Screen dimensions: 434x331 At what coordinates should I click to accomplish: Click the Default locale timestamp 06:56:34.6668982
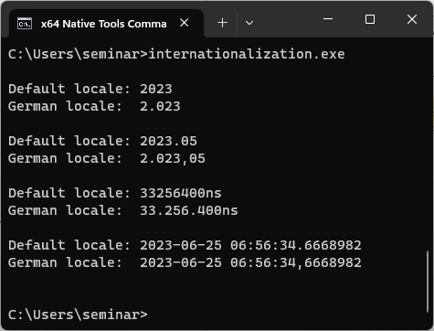click(x=296, y=245)
